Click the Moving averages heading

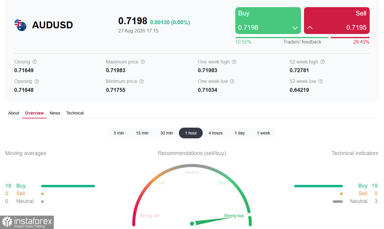tap(26, 153)
